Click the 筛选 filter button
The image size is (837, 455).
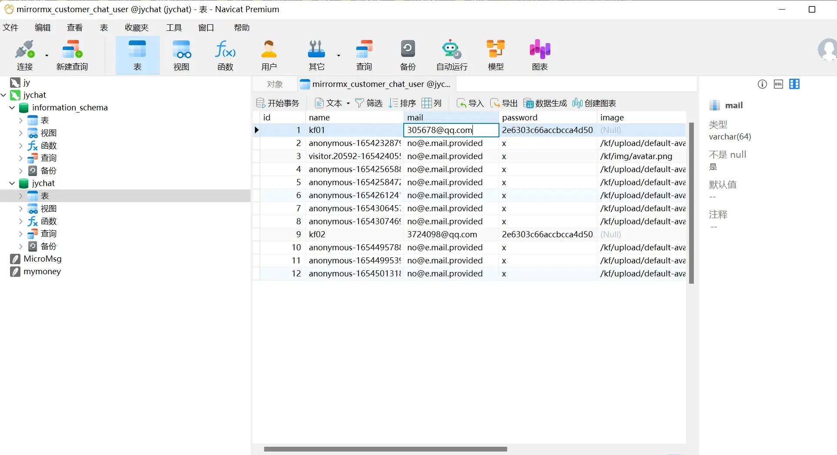click(x=368, y=103)
